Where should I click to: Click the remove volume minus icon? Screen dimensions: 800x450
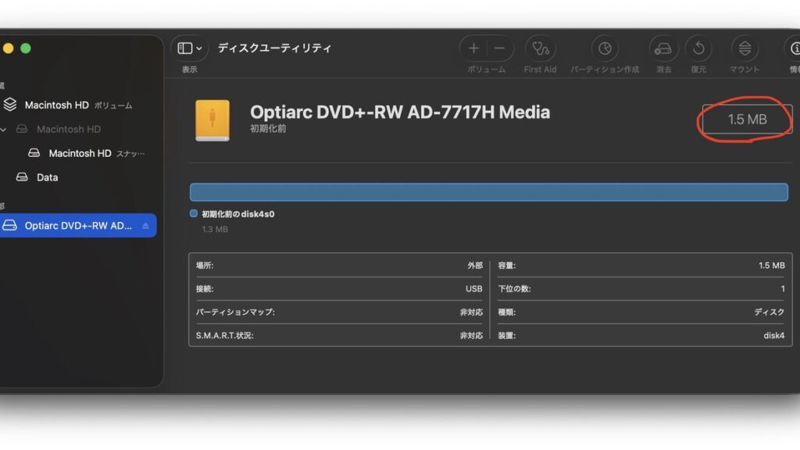[500, 48]
